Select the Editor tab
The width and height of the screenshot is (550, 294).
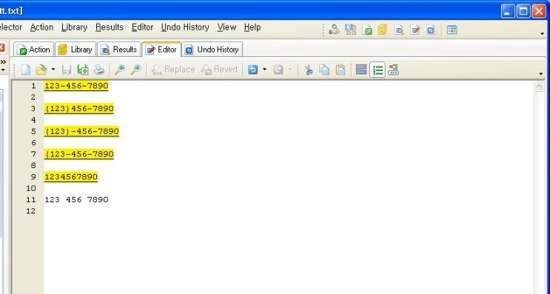[x=161, y=50]
